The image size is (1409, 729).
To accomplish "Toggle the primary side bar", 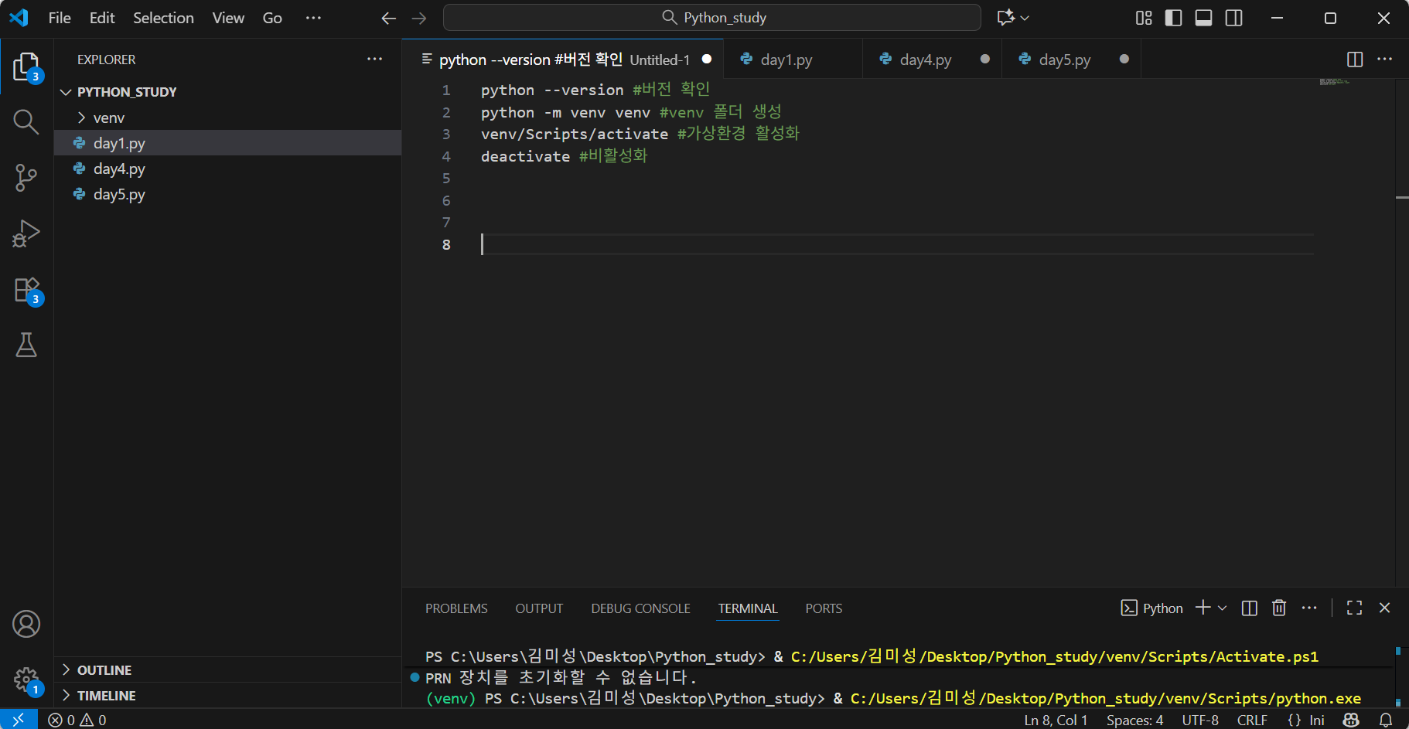I will pyautogui.click(x=1173, y=18).
